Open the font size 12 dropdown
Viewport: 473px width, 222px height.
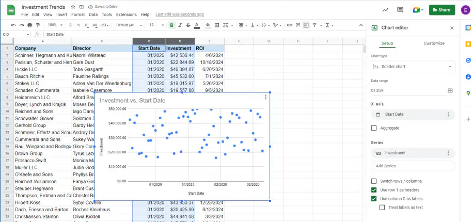coord(156,25)
